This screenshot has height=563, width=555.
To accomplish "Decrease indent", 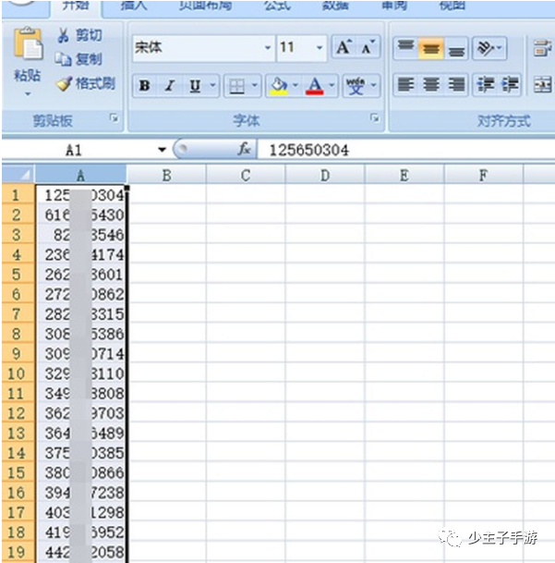I will pyautogui.click(x=485, y=85).
